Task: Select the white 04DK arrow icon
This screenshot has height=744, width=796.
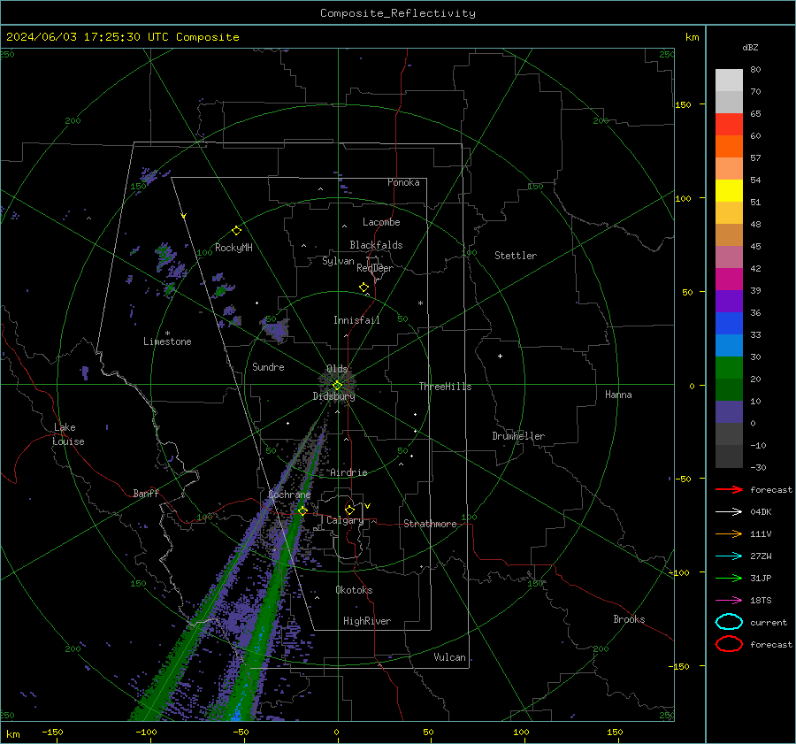Action: click(729, 511)
